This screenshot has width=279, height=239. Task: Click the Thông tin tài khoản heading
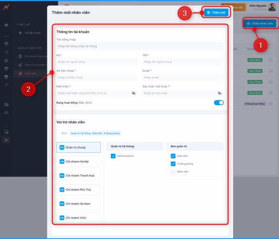tap(73, 32)
